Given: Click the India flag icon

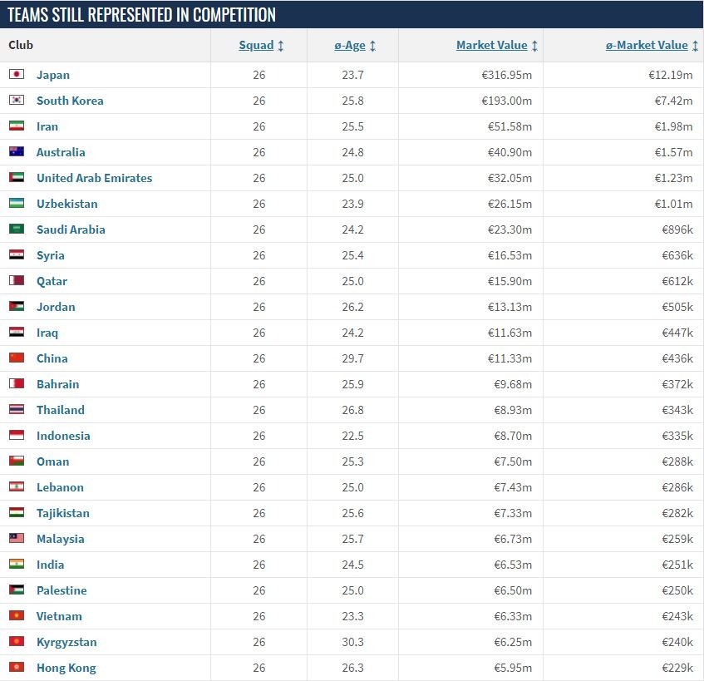Looking at the screenshot, I should point(17,564).
